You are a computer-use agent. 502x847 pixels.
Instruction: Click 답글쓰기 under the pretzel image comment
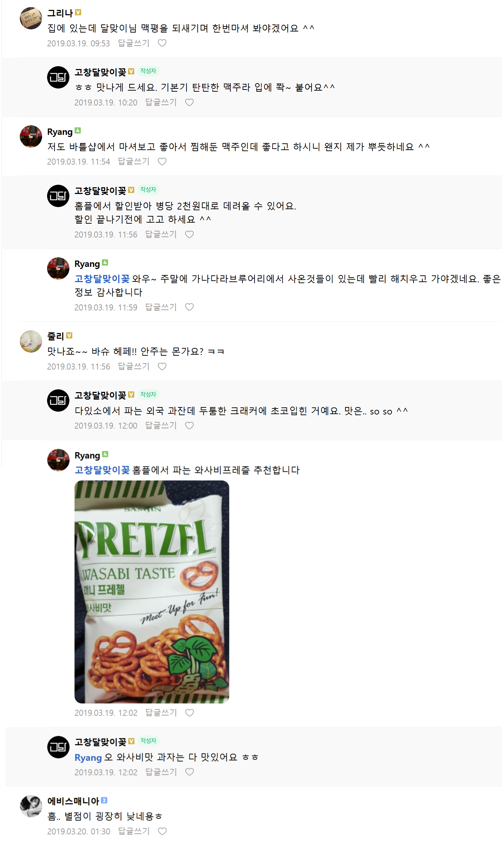(161, 713)
